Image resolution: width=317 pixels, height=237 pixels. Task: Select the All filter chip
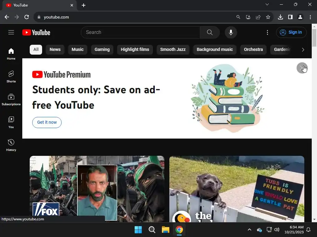coord(36,50)
